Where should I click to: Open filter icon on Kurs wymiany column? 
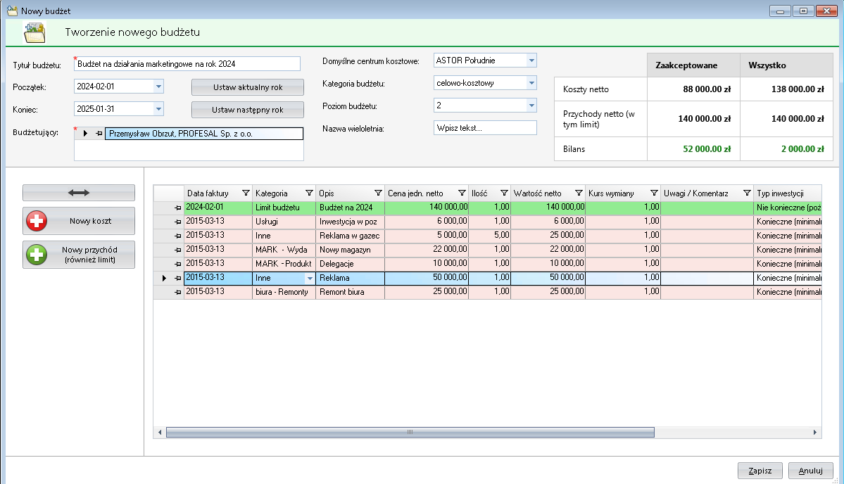point(654,193)
